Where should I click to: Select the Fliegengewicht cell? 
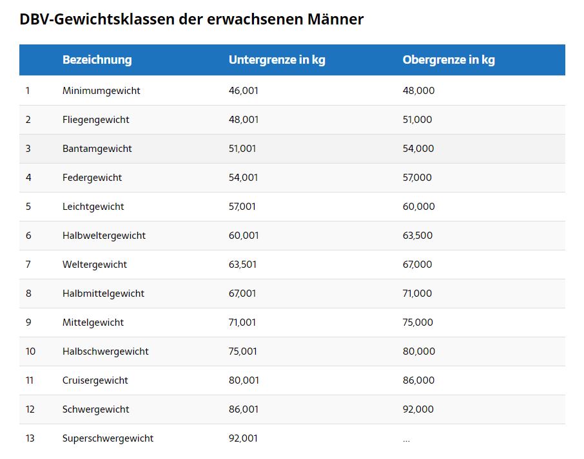pos(95,120)
